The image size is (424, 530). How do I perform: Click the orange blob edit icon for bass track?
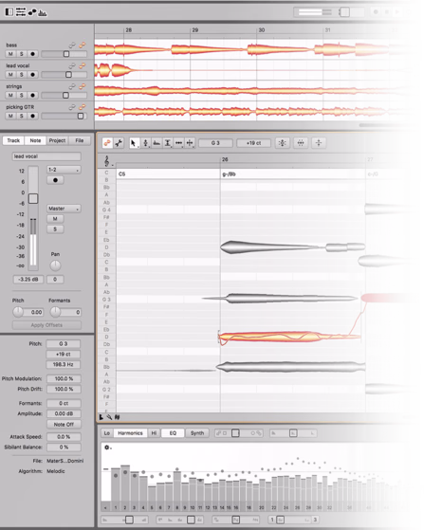(x=83, y=45)
